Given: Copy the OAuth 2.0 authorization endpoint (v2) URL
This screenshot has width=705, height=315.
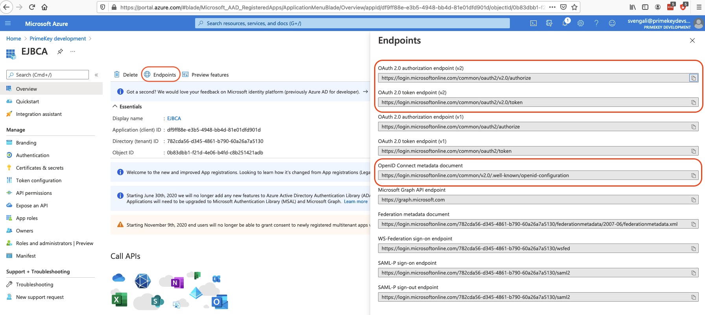Looking at the screenshot, I should [693, 78].
